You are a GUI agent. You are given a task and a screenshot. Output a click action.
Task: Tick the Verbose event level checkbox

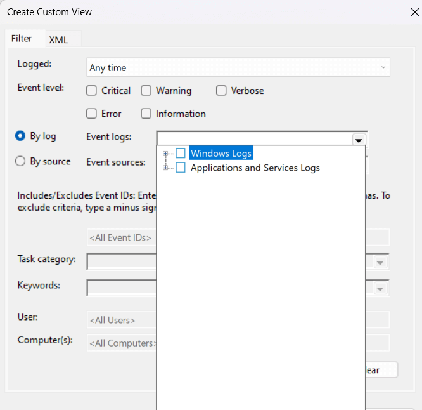(221, 91)
